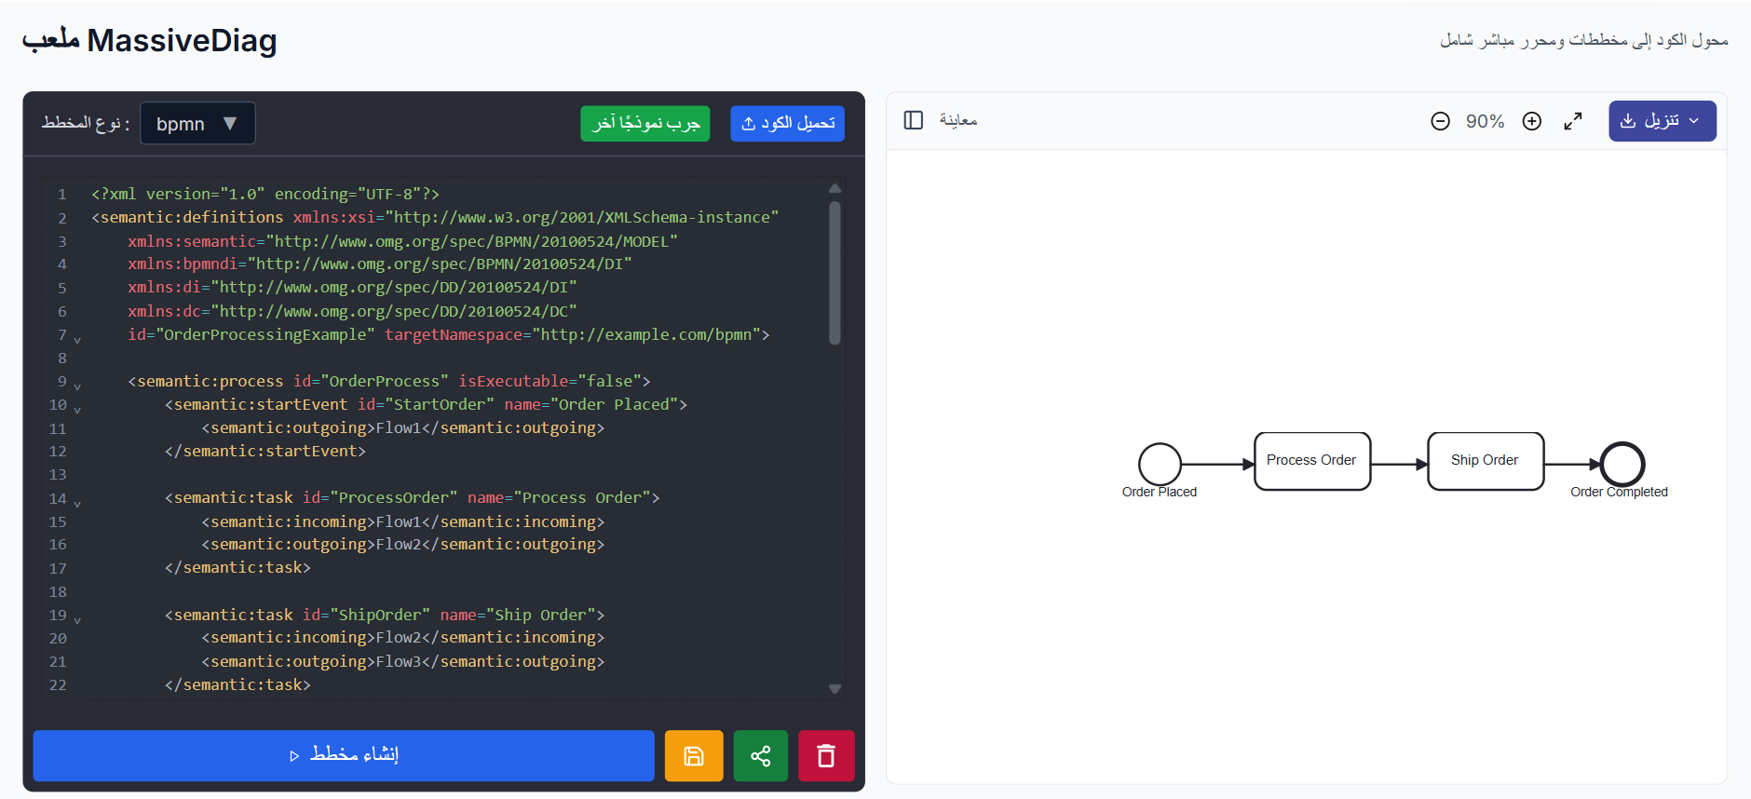Click the code editor vertical scrollbar thumb
Image resolution: width=1751 pixels, height=799 pixels.
click(x=835, y=273)
